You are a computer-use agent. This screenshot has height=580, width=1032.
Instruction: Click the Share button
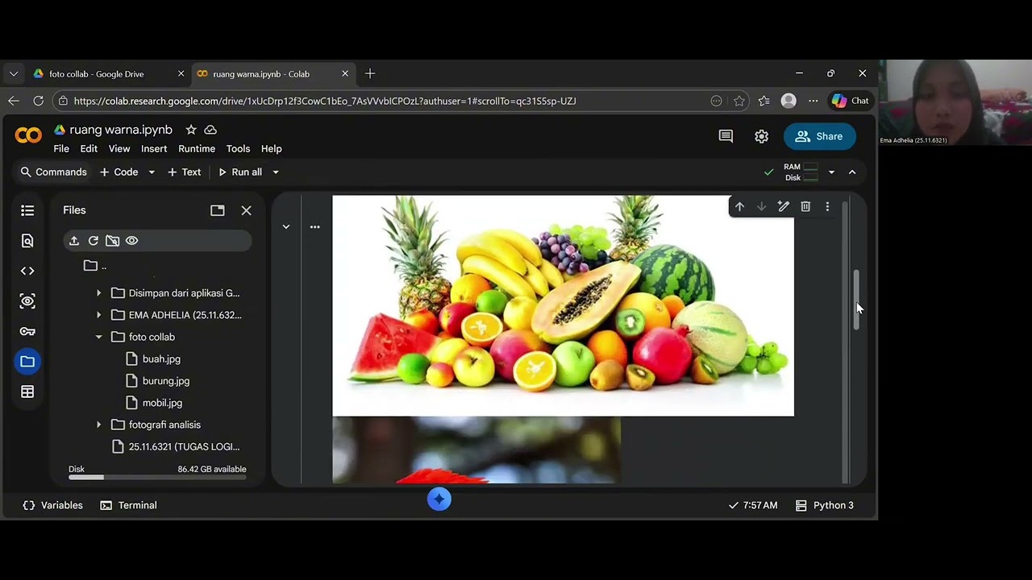[x=819, y=136]
